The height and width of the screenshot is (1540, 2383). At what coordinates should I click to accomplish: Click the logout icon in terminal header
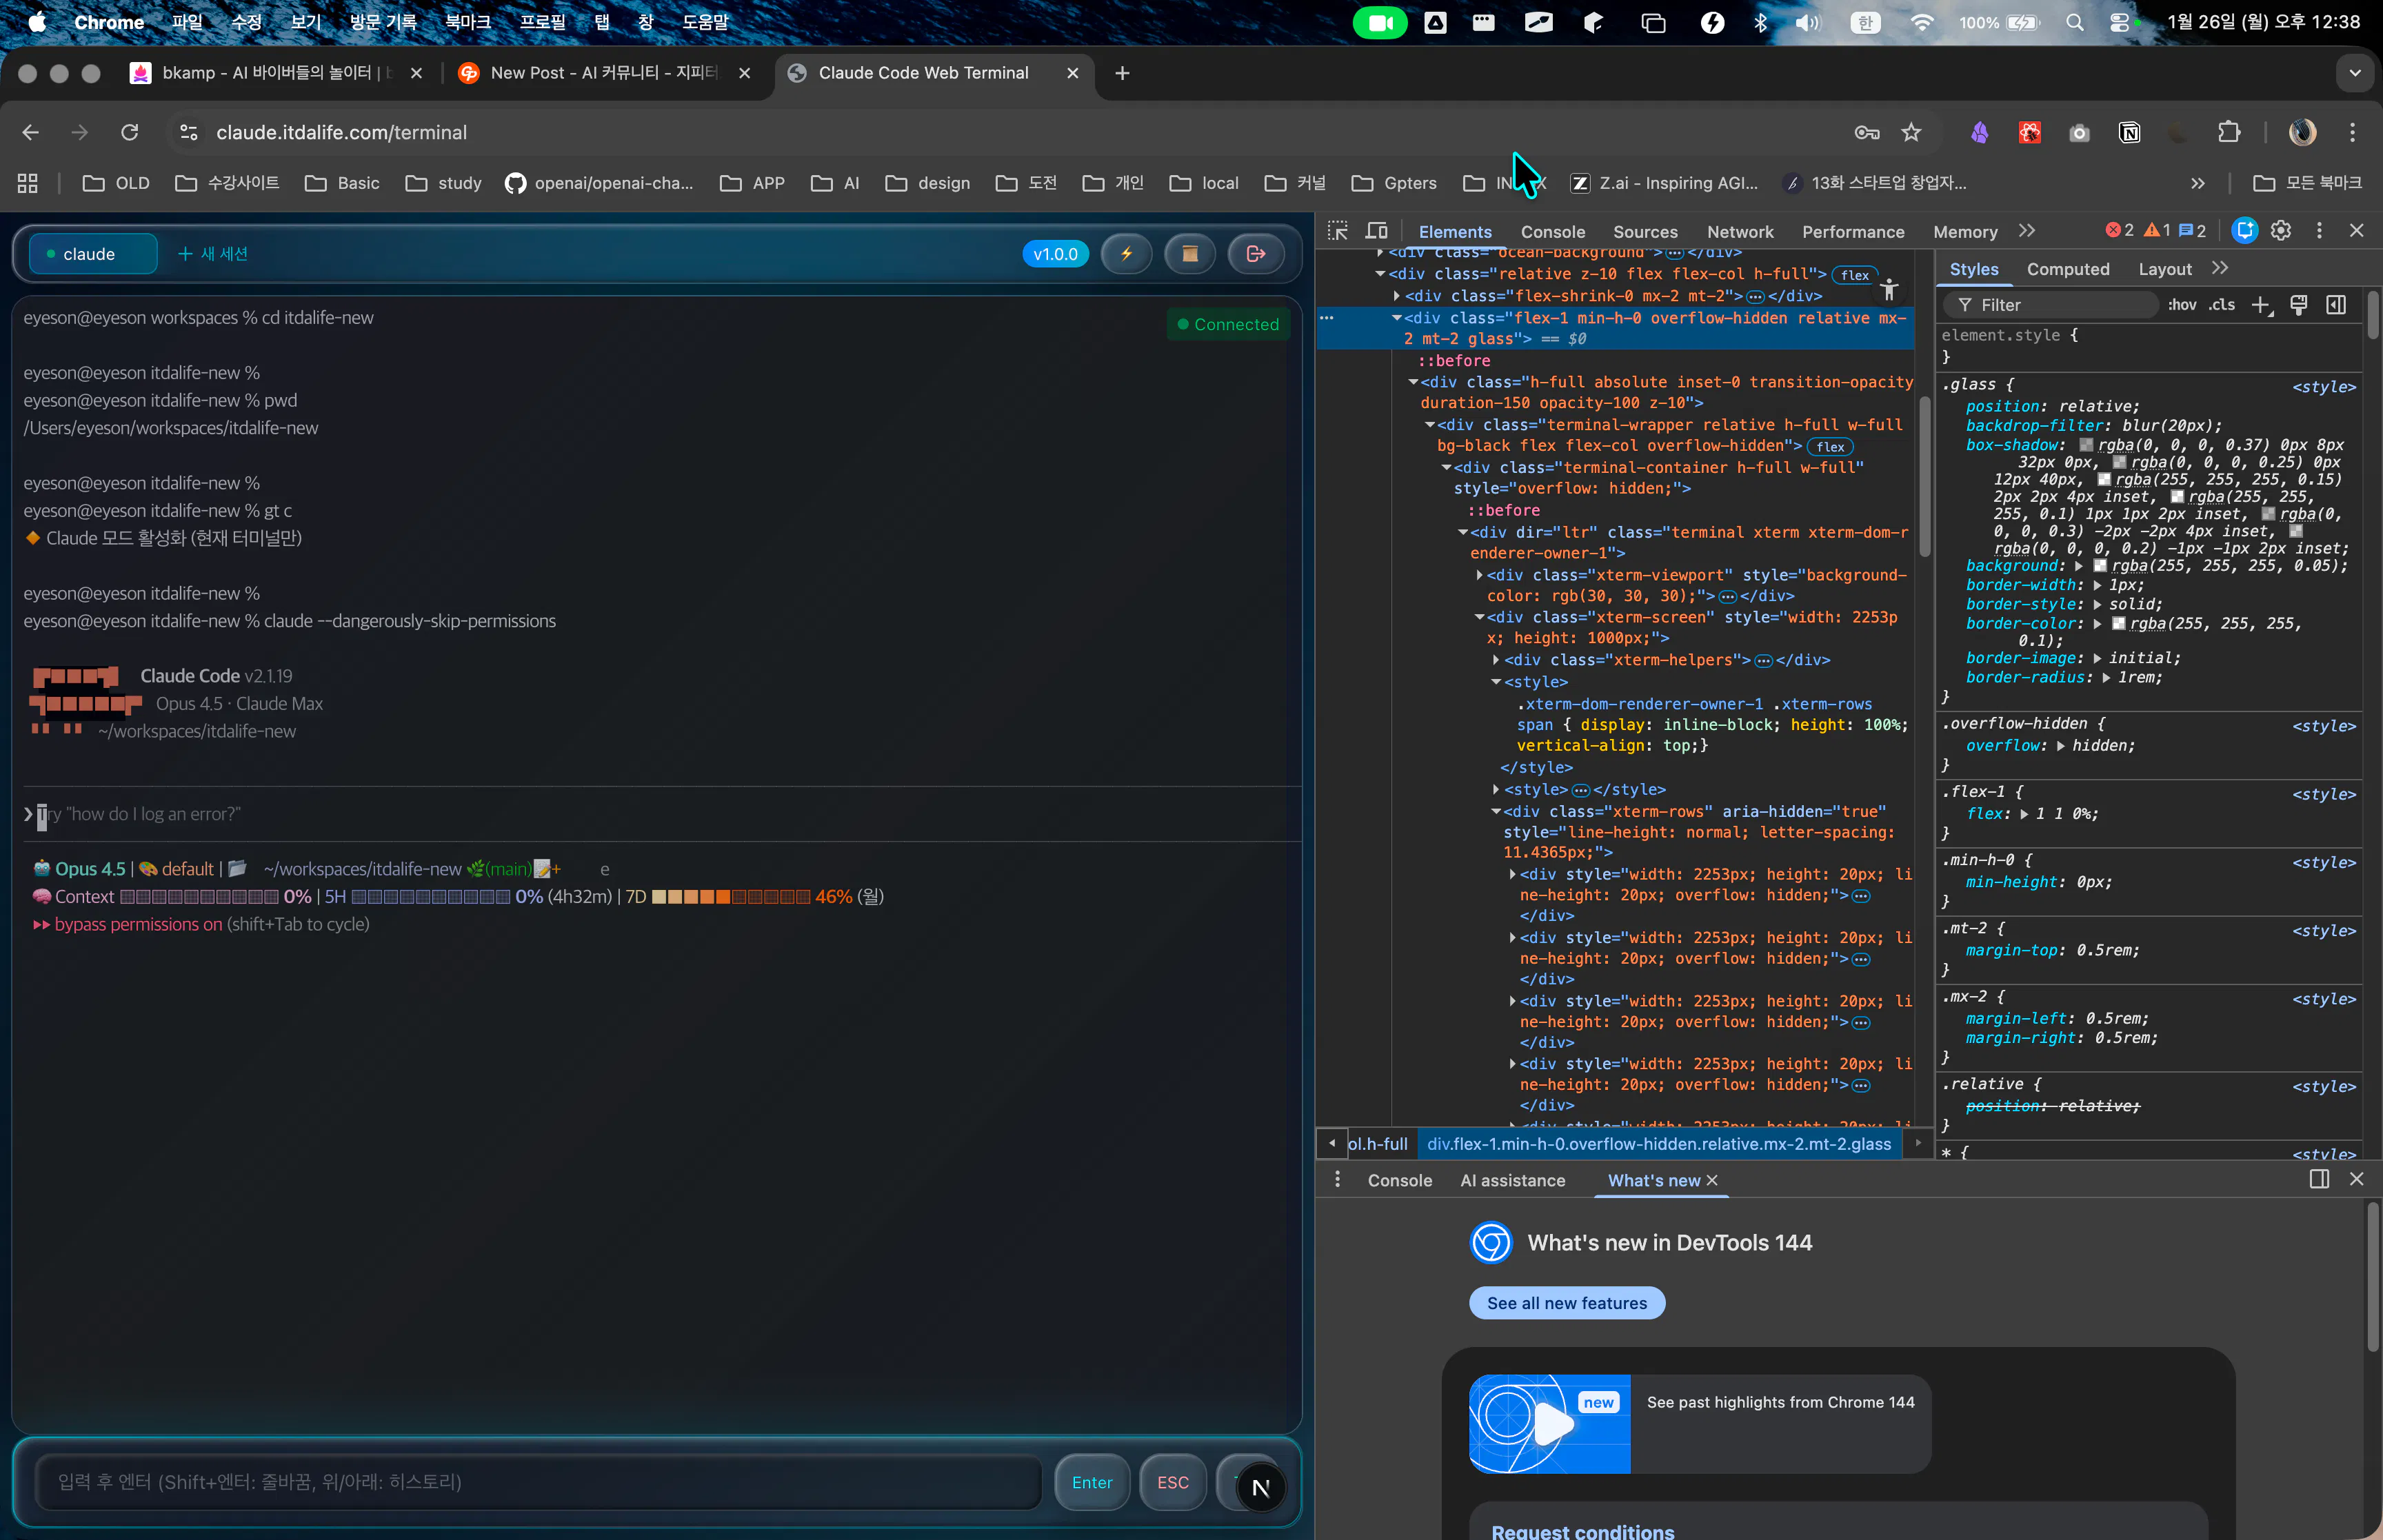(1256, 254)
